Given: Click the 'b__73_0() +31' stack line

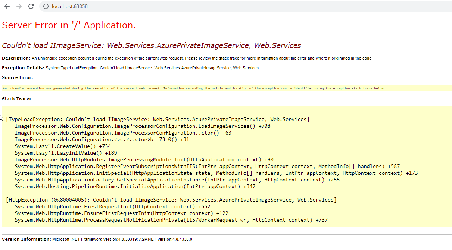Looking at the screenshot, I should tap(102, 139).
